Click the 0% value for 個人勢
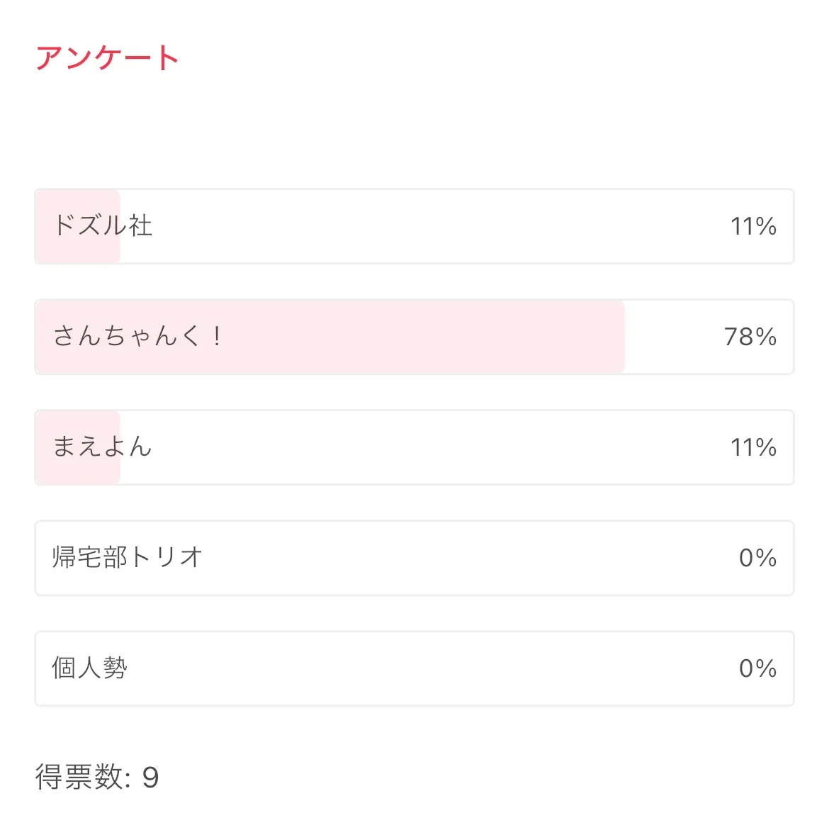This screenshot has width=829, height=830. click(757, 669)
